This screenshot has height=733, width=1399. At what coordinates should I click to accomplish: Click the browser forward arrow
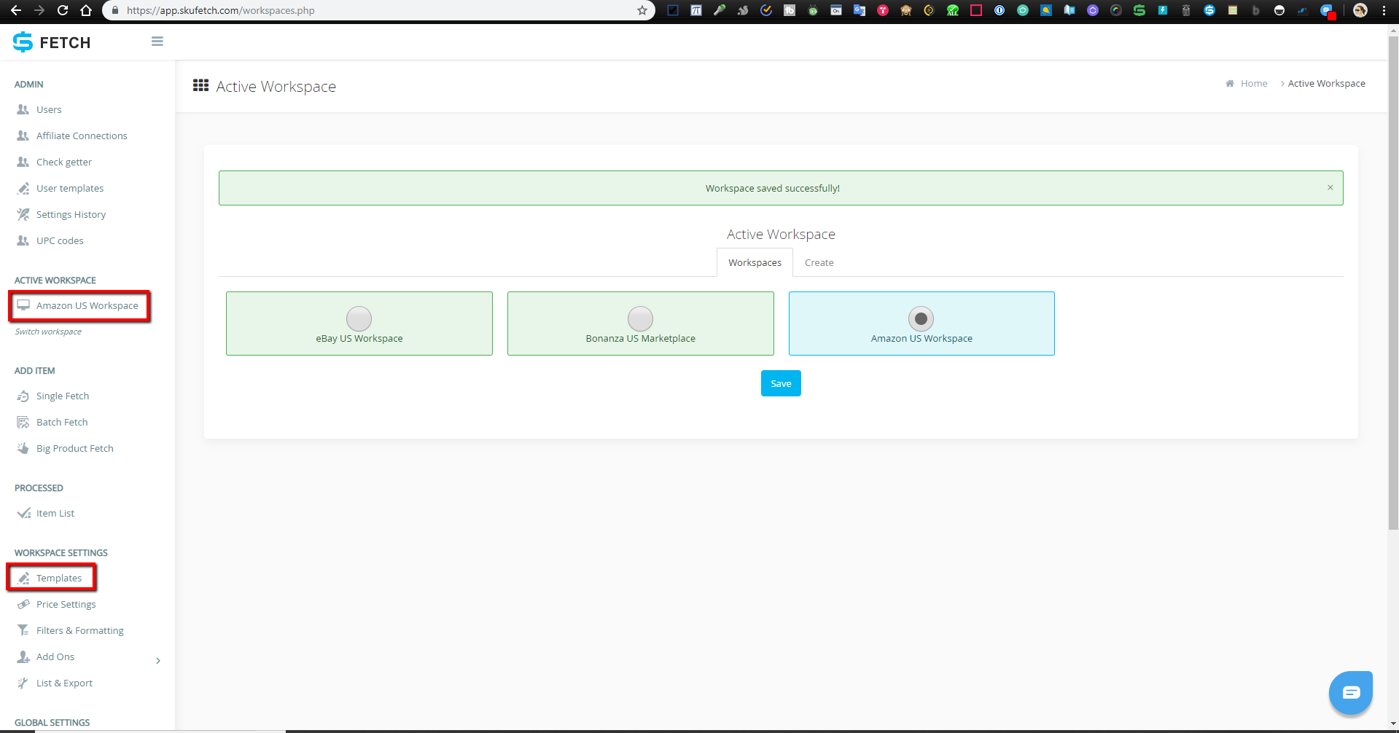point(39,10)
